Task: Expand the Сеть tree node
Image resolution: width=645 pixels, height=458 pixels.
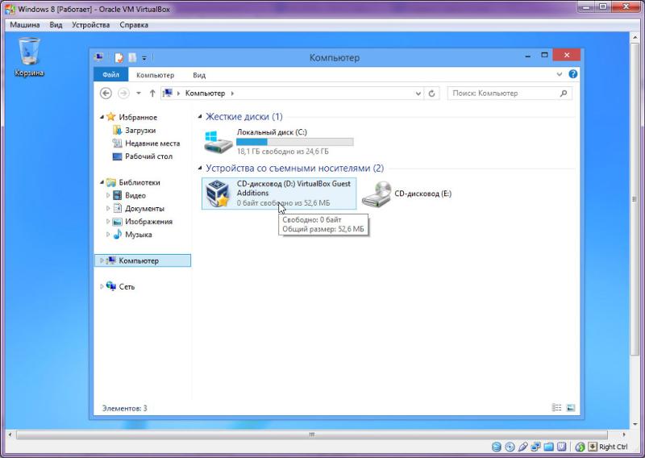Action: pos(102,286)
